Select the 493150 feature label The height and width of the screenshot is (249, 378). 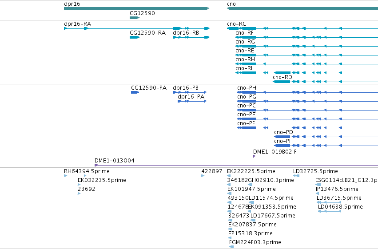click(238, 198)
